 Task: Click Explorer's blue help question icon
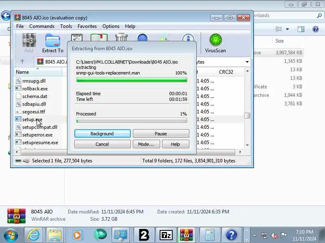(x=316, y=29)
